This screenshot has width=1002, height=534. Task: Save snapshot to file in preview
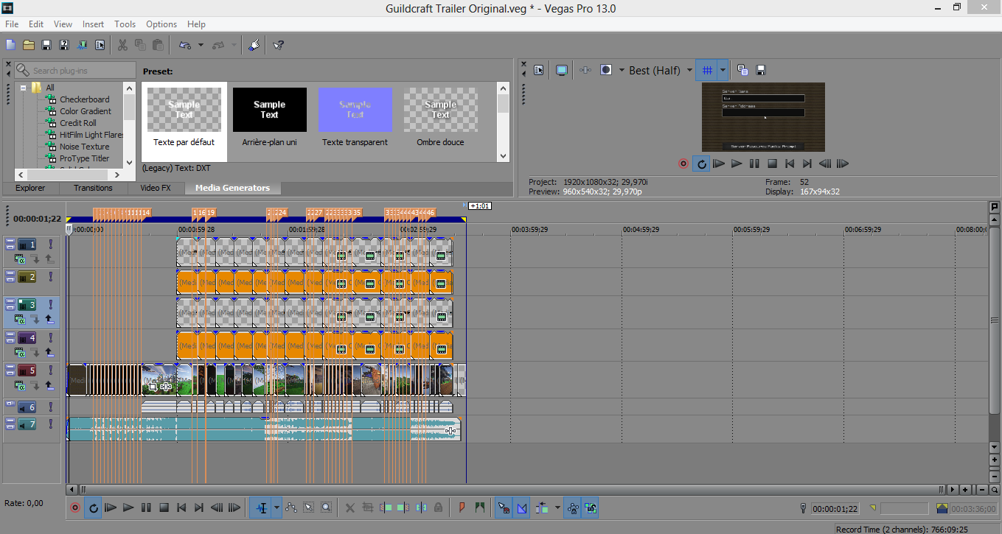pos(761,70)
